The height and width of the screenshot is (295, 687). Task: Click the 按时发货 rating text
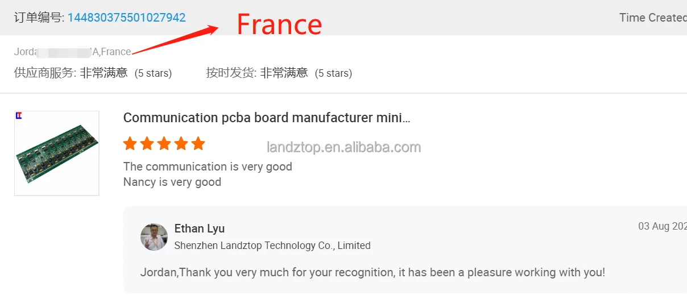pos(279,73)
